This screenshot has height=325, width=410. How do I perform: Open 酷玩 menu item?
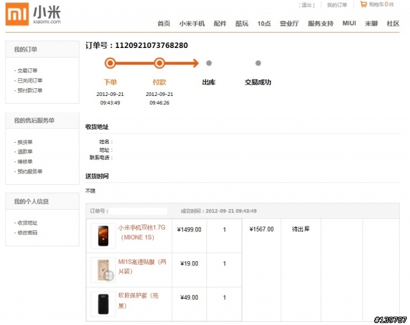[242, 24]
